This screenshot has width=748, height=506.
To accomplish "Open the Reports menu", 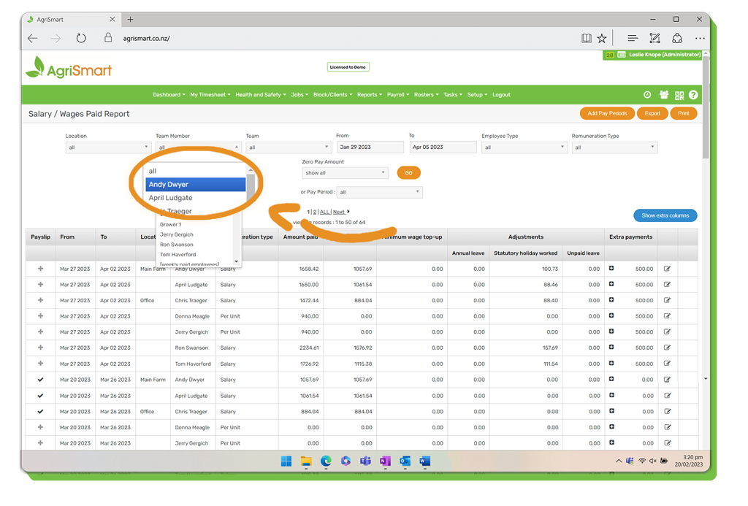I will pos(369,95).
